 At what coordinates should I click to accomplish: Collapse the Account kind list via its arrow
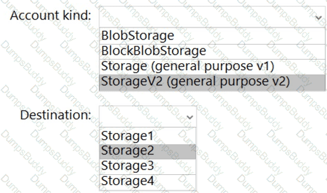[x=318, y=18]
